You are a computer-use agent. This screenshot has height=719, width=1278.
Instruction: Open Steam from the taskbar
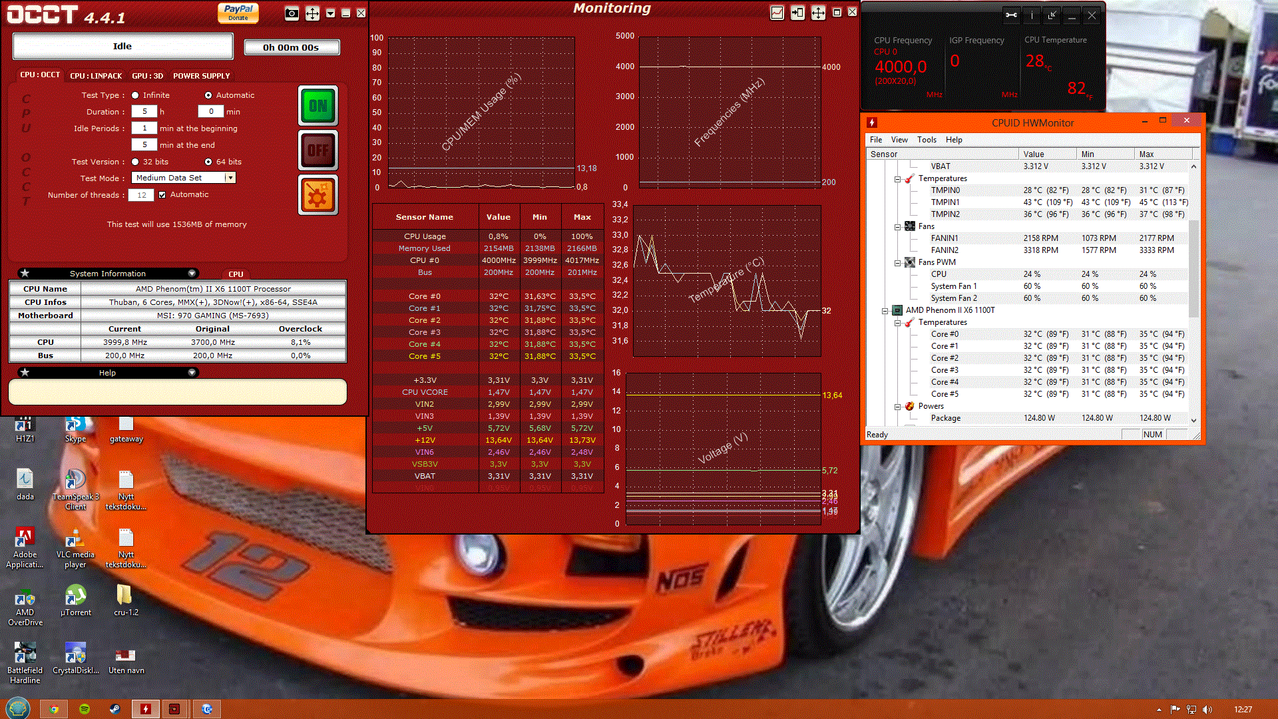pyautogui.click(x=114, y=709)
